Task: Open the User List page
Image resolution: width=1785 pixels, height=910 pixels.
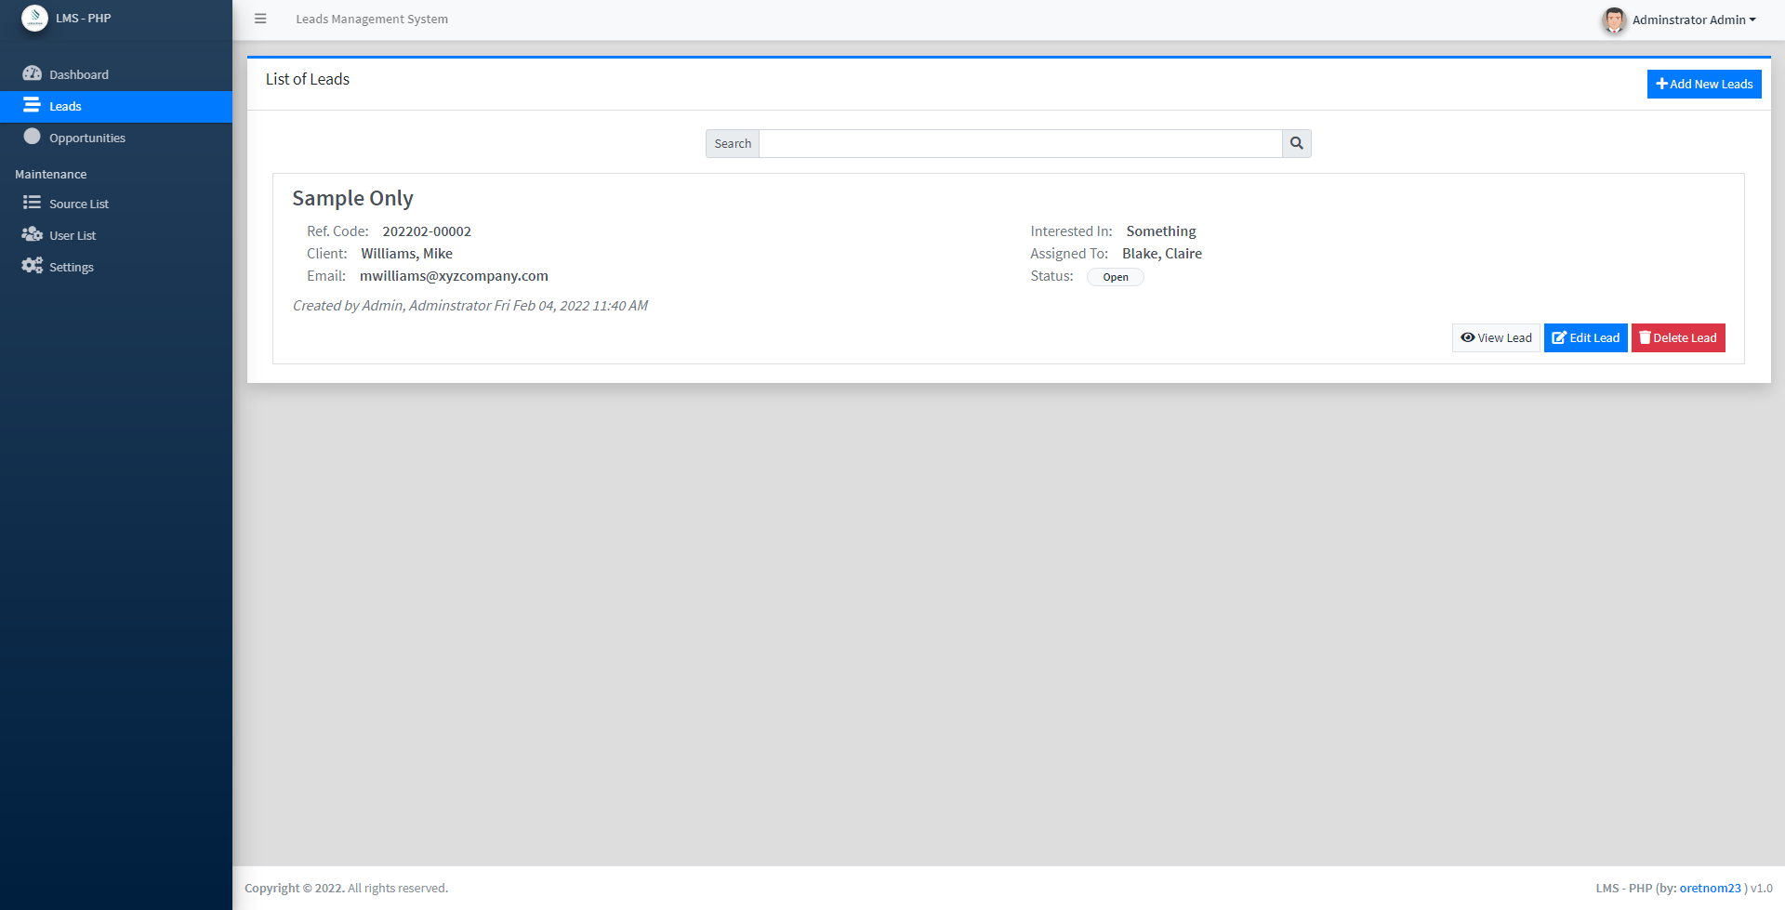Action: click(x=116, y=235)
